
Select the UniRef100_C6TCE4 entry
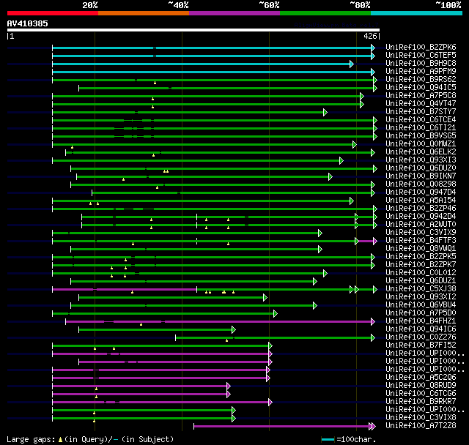[x=421, y=120]
